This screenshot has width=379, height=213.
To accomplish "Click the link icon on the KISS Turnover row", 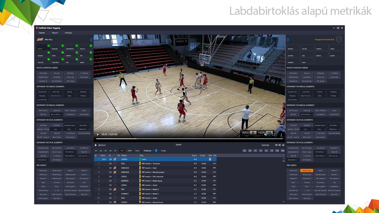I will pyautogui.click(x=214, y=164).
